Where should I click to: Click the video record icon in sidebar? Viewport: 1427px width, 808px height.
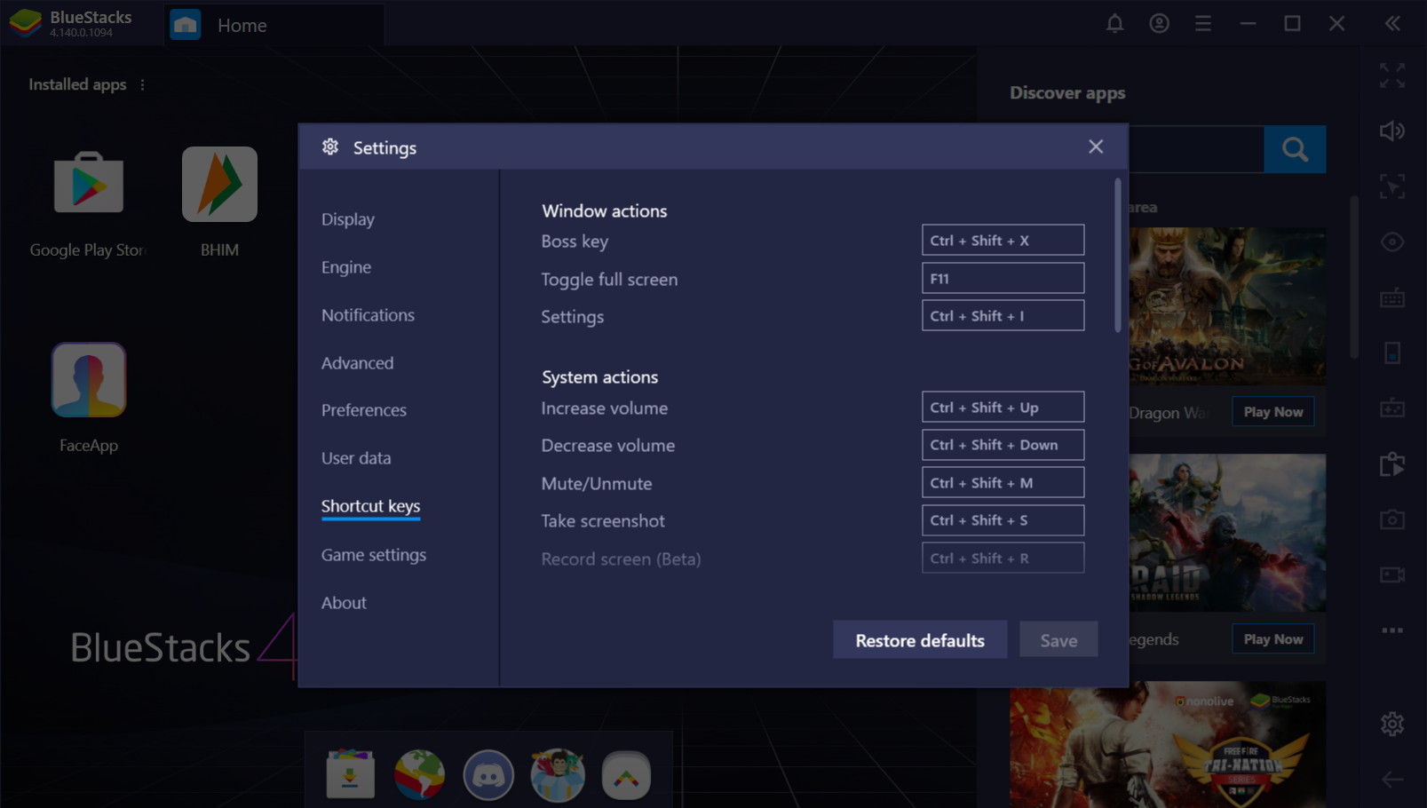(1392, 575)
